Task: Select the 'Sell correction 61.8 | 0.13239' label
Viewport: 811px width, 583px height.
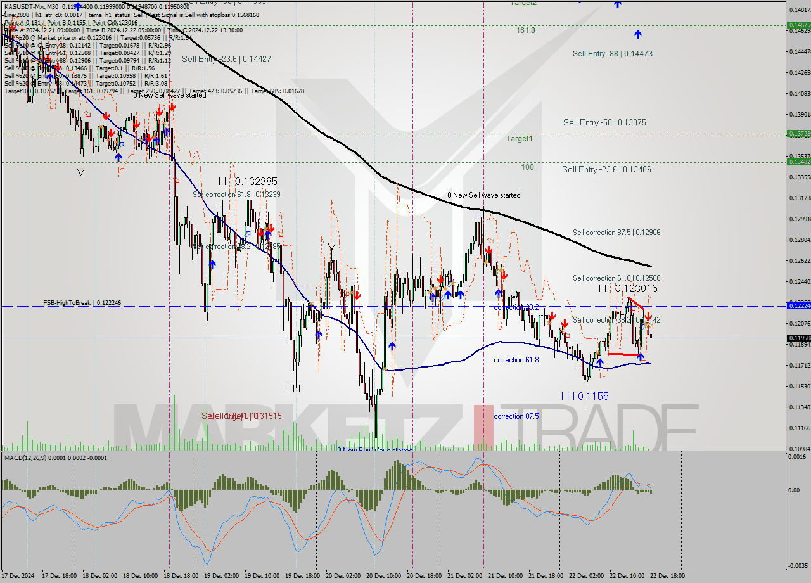Action: click(x=236, y=195)
